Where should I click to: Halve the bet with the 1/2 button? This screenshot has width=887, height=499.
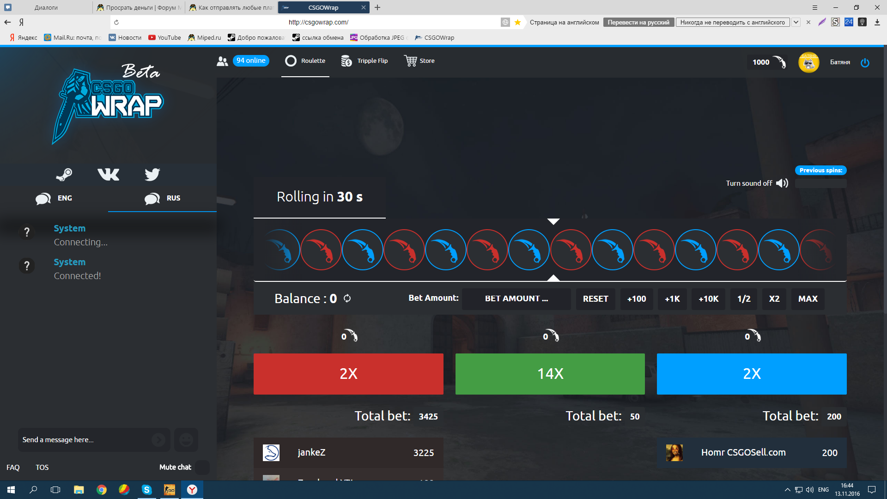[744, 299]
